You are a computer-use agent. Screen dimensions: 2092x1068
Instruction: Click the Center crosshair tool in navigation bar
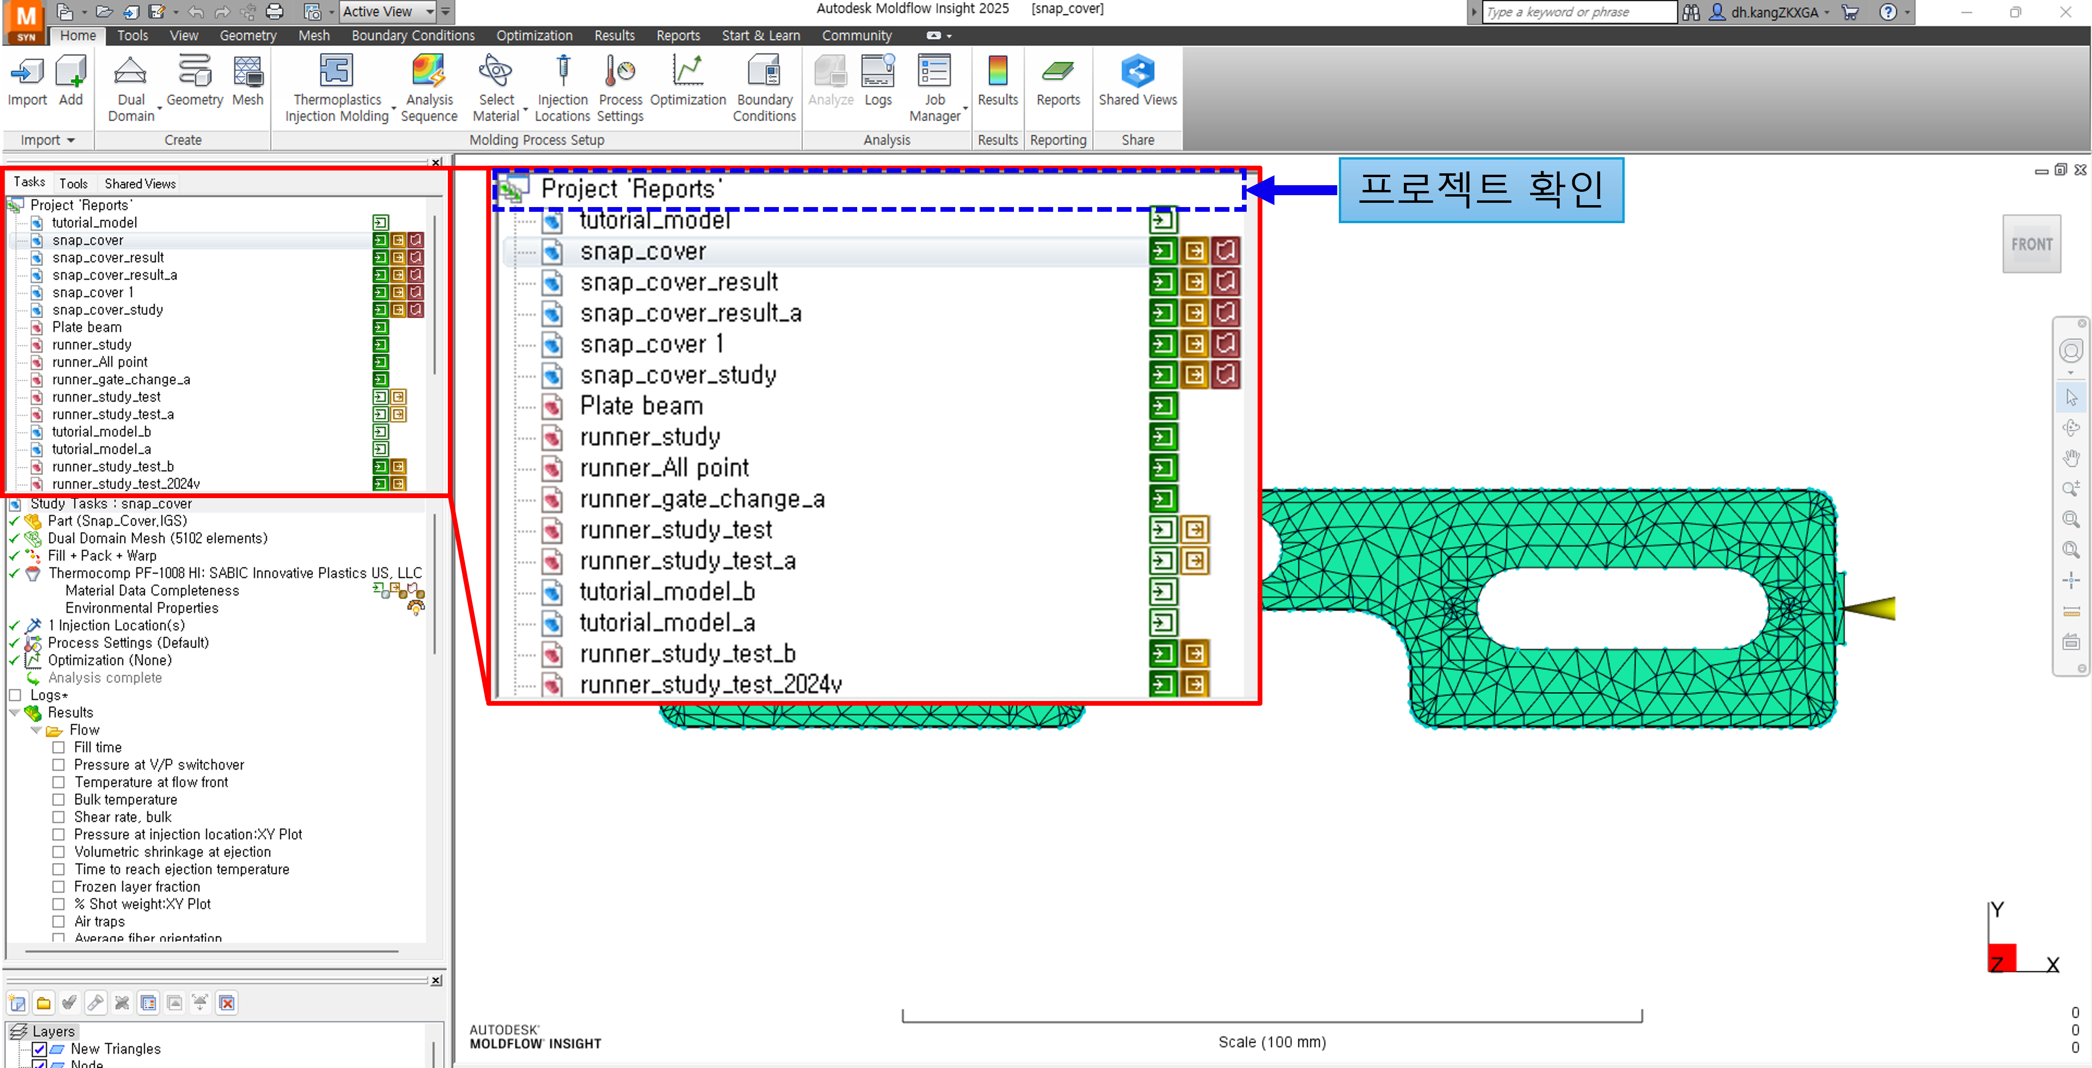pyautogui.click(x=2071, y=580)
